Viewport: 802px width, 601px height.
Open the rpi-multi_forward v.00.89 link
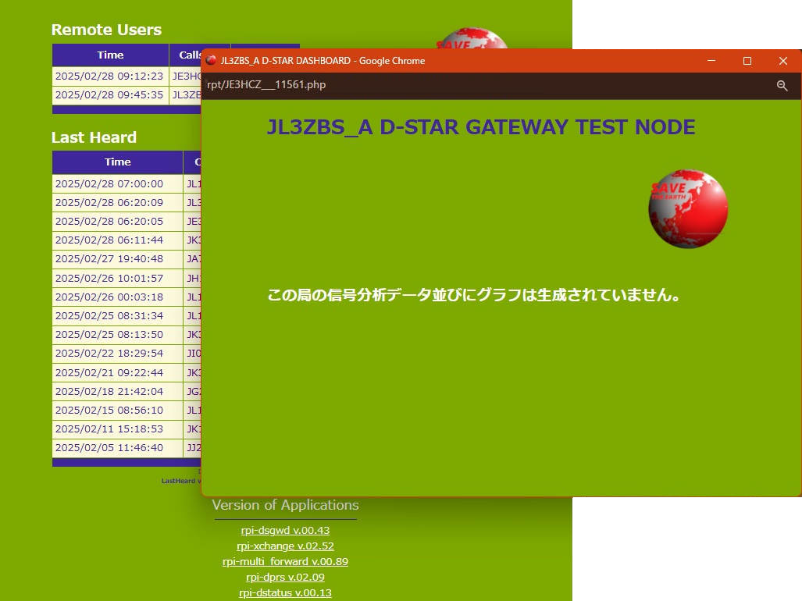coord(285,562)
